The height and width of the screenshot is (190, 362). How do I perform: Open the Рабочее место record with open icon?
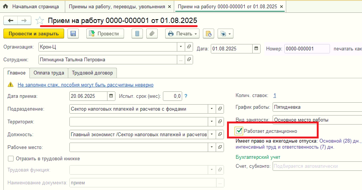coord(220,147)
